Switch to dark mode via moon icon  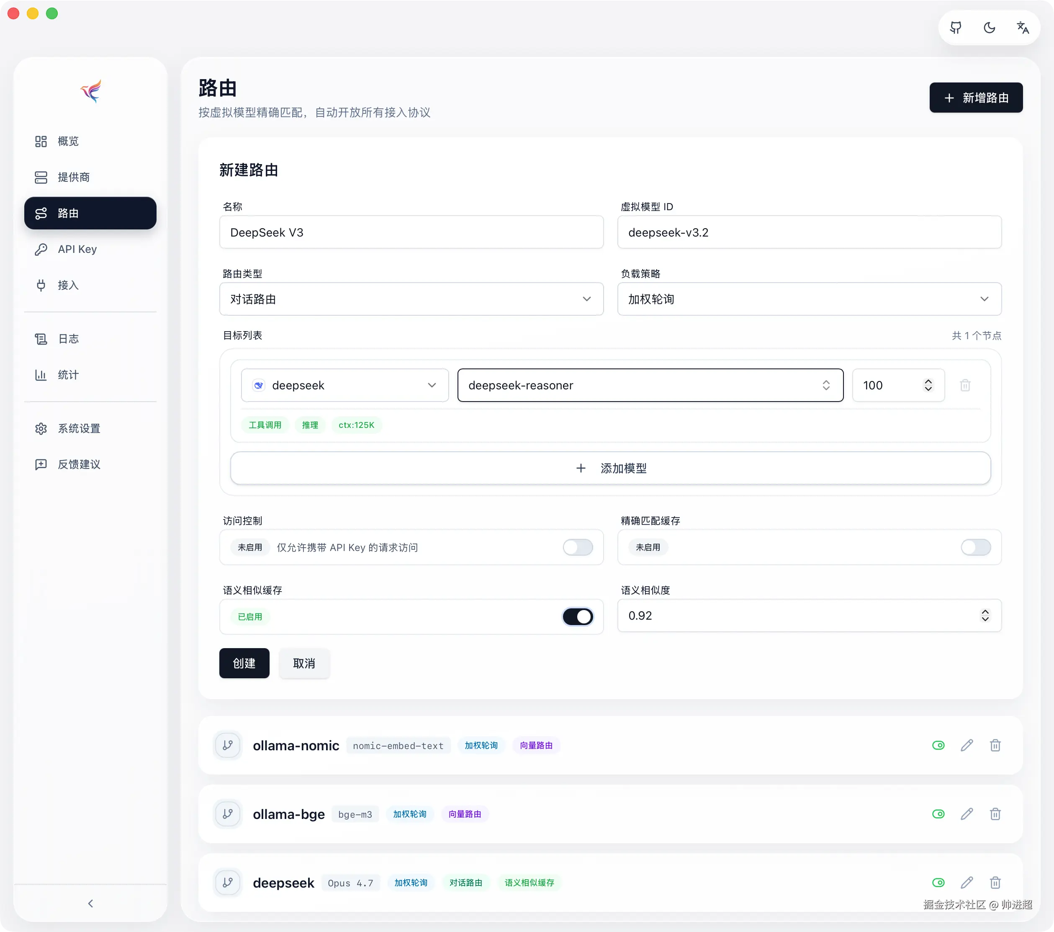click(x=989, y=28)
